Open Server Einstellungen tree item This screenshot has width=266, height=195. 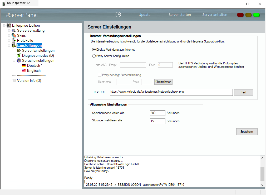(38, 50)
